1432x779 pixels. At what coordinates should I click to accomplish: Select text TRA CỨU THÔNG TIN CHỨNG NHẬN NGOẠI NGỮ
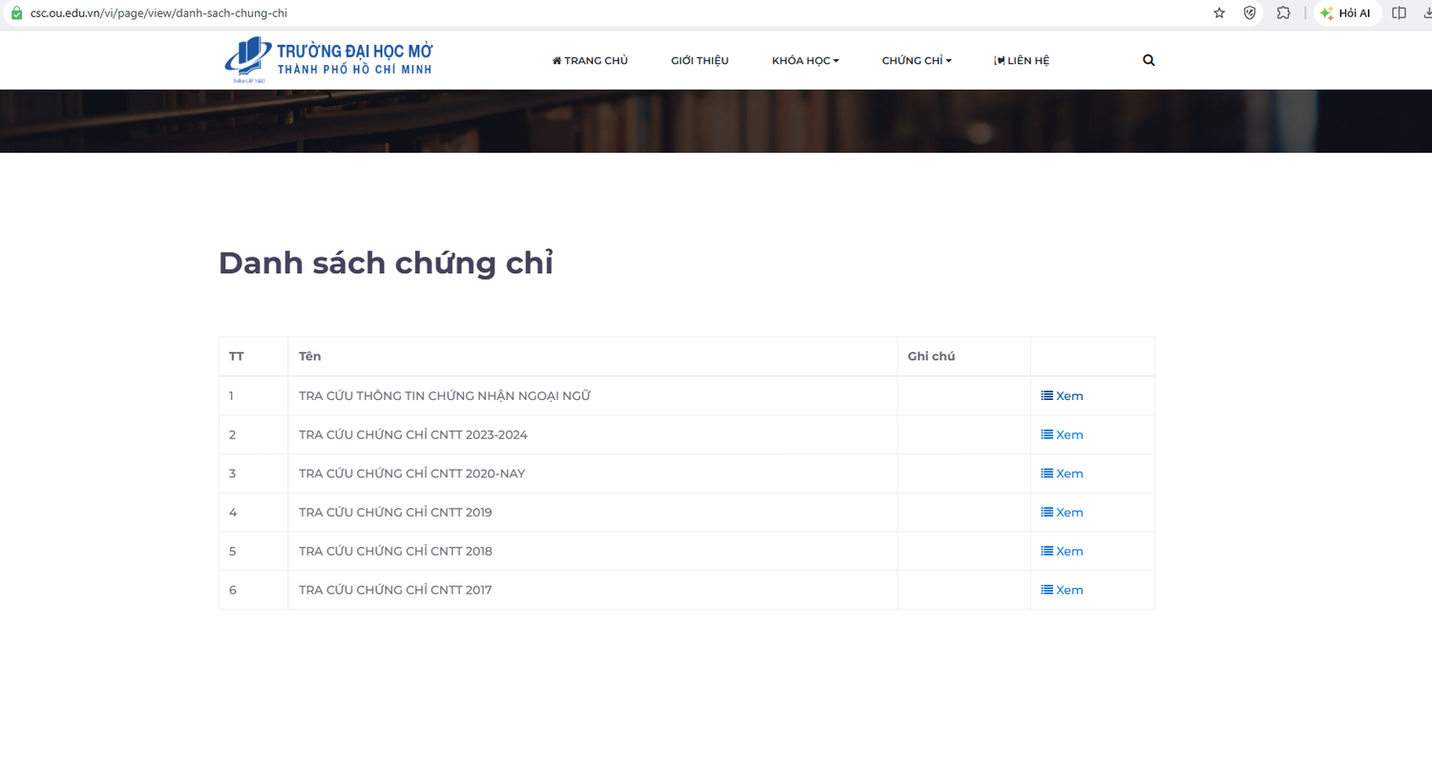coord(445,396)
